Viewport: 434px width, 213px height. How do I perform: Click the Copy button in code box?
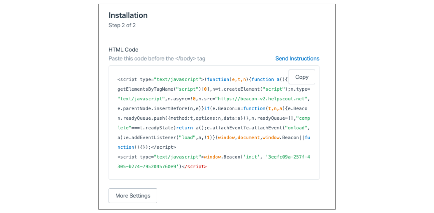pos(302,77)
